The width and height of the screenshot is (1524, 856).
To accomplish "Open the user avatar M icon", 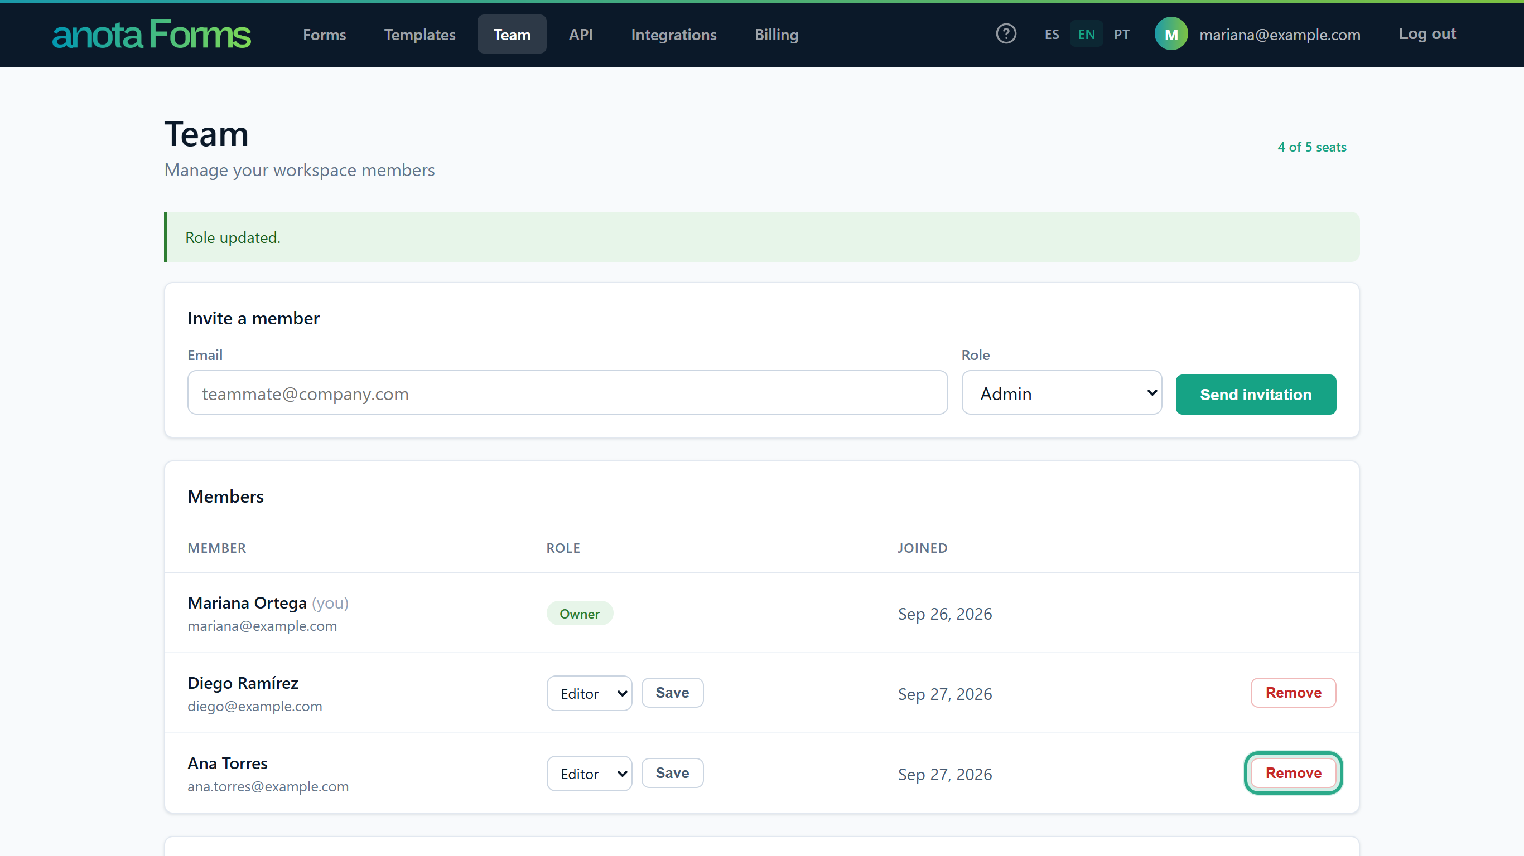I will 1171,35.
